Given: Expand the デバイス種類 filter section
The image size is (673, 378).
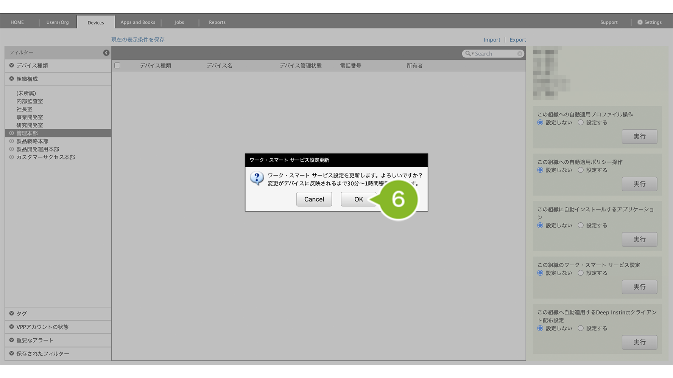Looking at the screenshot, I should coord(12,65).
